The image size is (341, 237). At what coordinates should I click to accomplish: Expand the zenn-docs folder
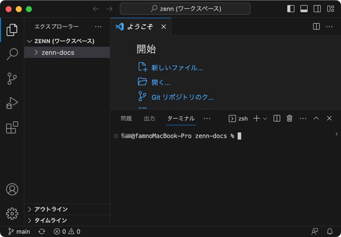click(67, 53)
